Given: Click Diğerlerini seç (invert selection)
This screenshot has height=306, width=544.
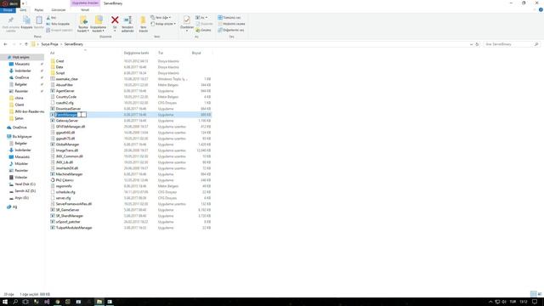Looking at the screenshot, I should pos(231,30).
